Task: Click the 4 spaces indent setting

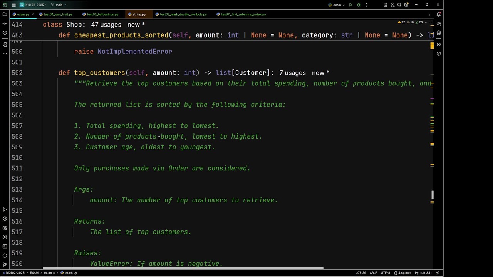Action: point(402,273)
